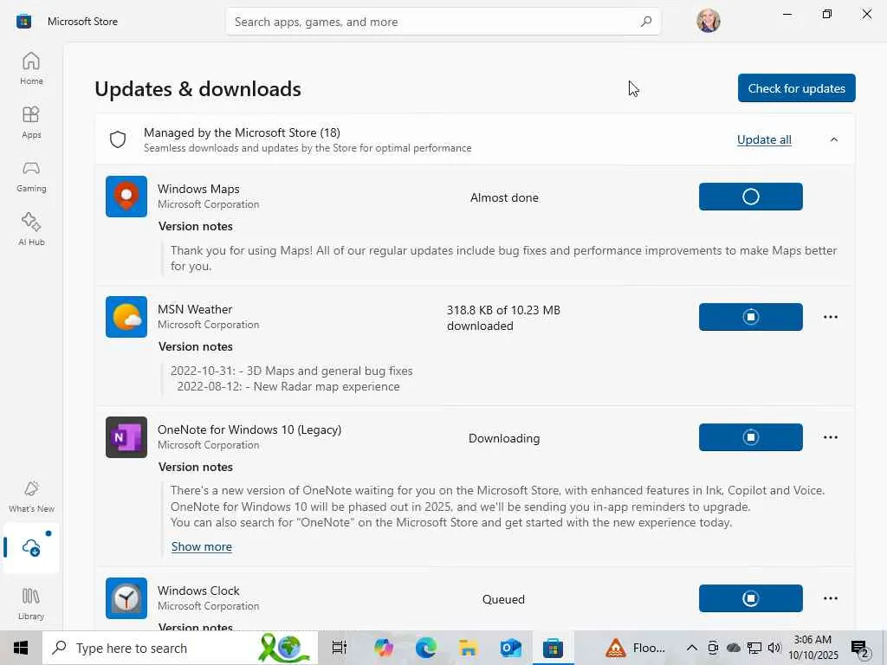Image resolution: width=887 pixels, height=665 pixels.
Task: View the What's New page
Action: 31,496
